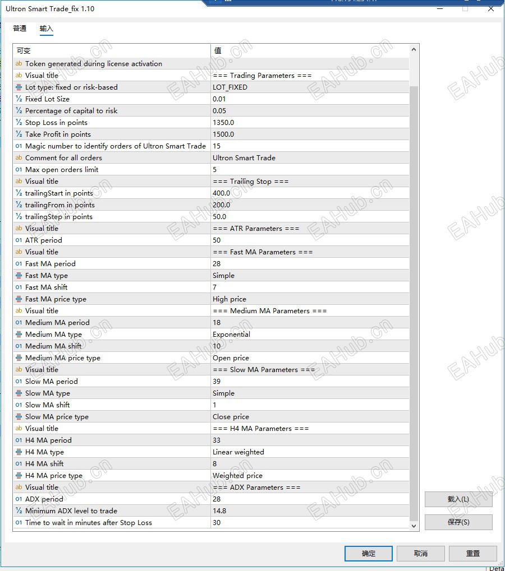Open Fast MA type value Simple
Screen dimensions: 505x571
(310, 276)
